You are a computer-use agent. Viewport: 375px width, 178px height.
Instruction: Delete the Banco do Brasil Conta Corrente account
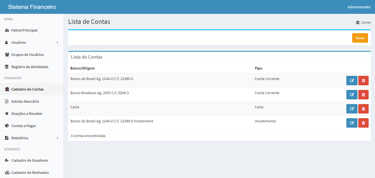coord(363,81)
